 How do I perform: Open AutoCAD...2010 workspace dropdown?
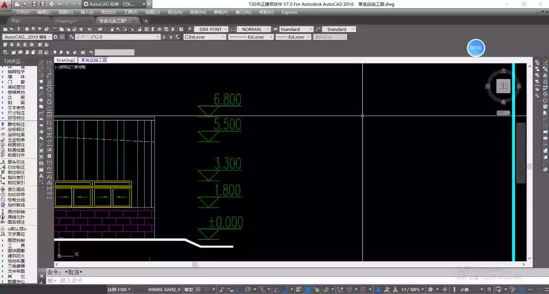pyautogui.click(x=28, y=37)
